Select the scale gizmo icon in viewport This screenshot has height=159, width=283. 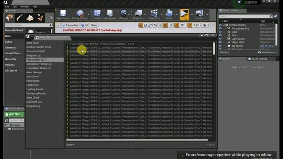pyautogui.click(x=150, y=25)
